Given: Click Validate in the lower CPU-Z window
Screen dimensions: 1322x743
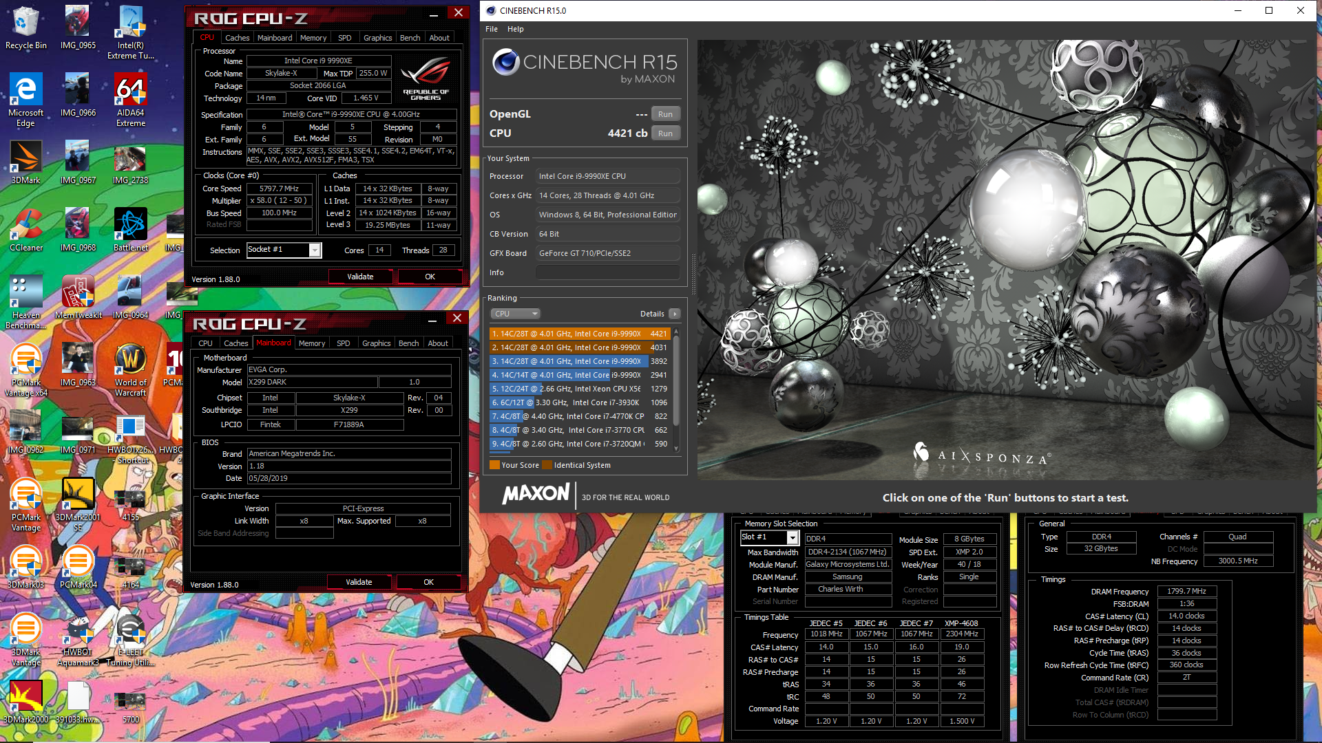Looking at the screenshot, I should (359, 582).
